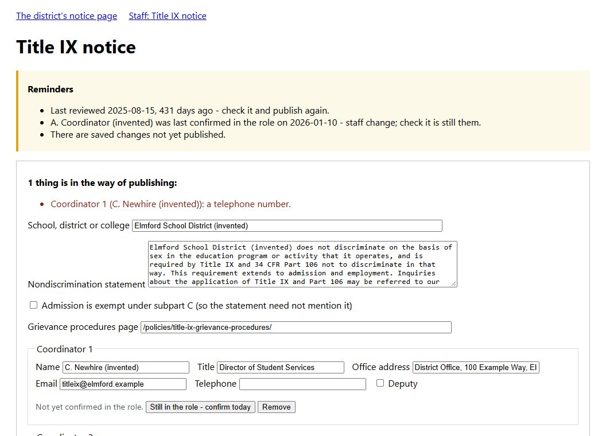The image size is (606, 436).
Task: Click "1 thing is in the way of publishing" heading
Action: tap(102, 183)
